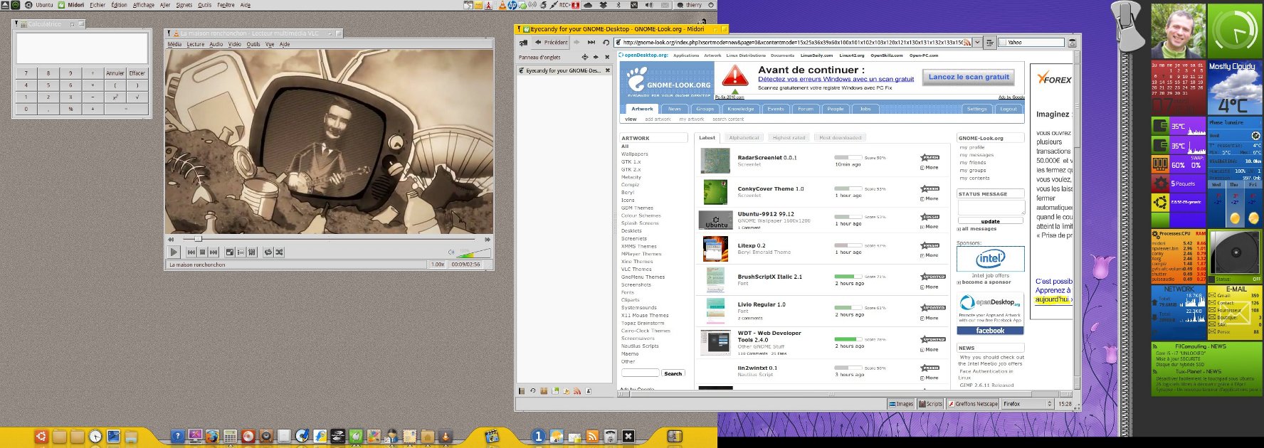Image resolution: width=1264 pixels, height=448 pixels.
Task: Toggle Scripts in Midori status bar
Action: (931, 403)
